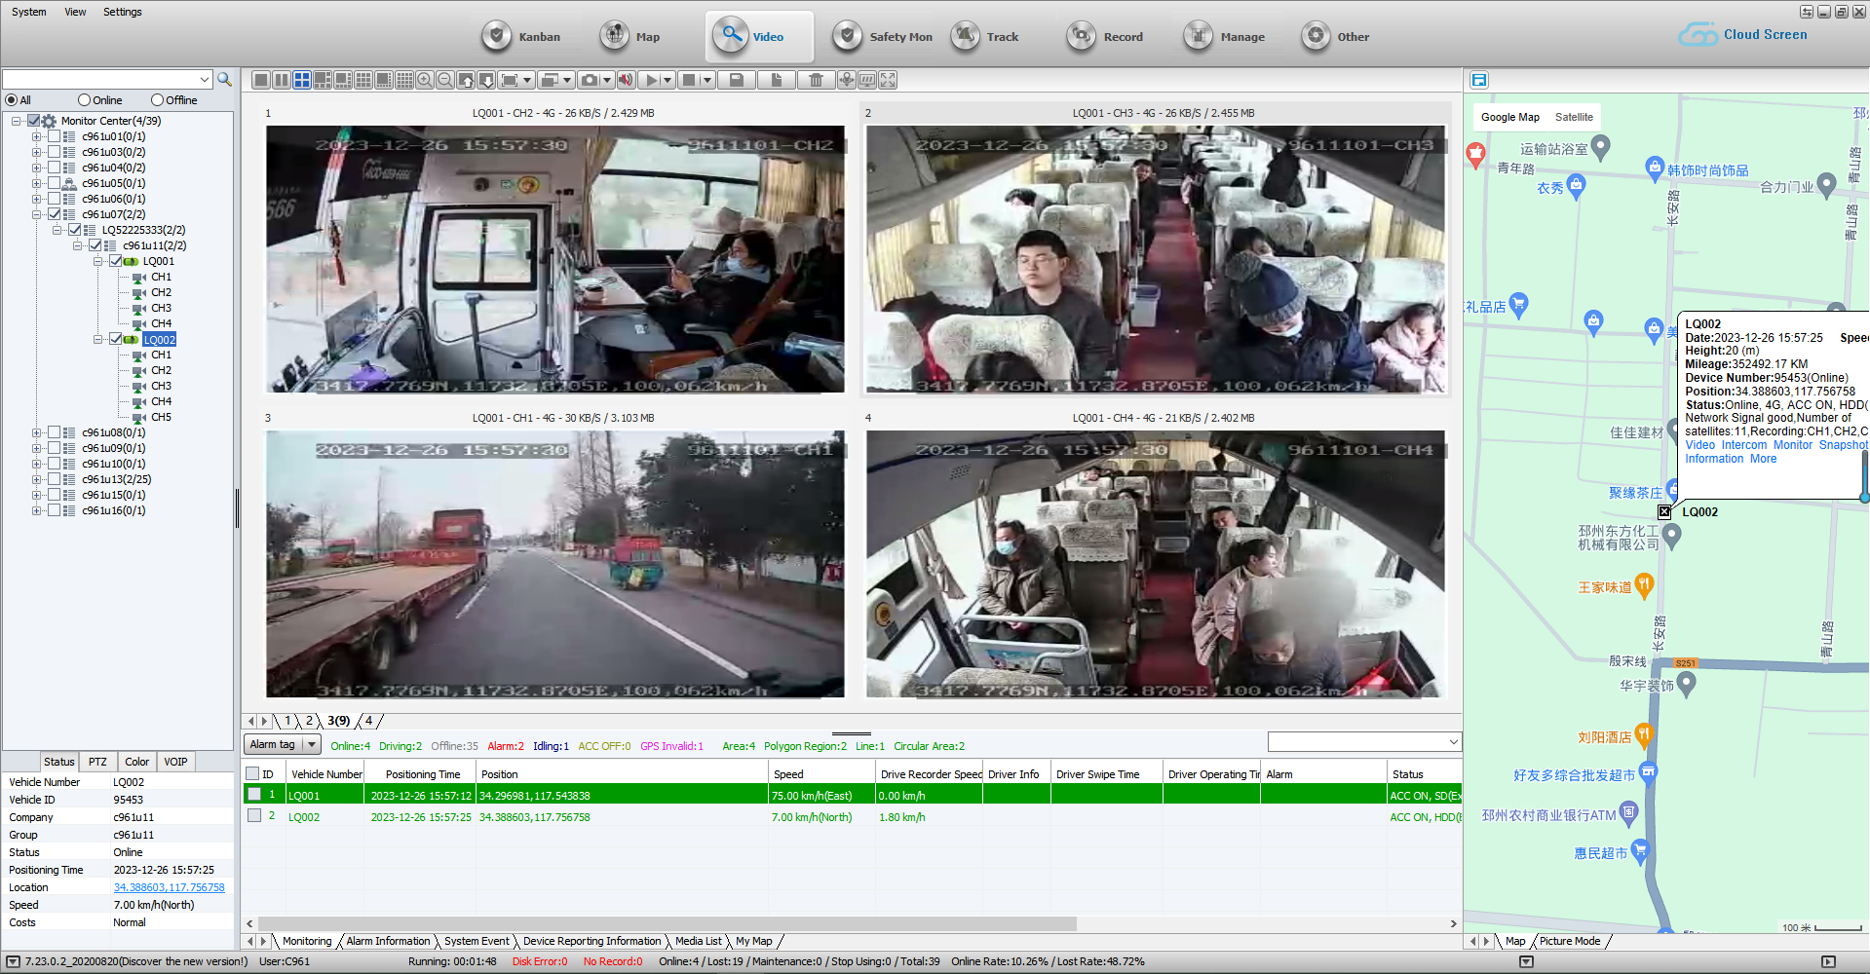Expand the c961u03(0/2) tree node
This screenshot has height=974, width=1870.
click(36, 152)
